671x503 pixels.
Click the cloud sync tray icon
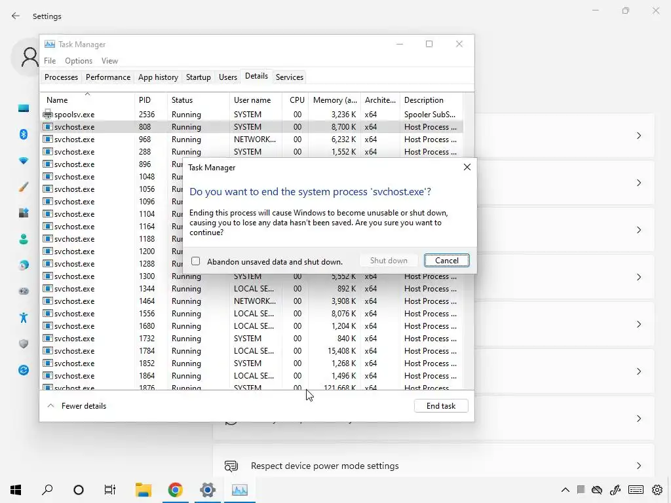pyautogui.click(x=596, y=490)
